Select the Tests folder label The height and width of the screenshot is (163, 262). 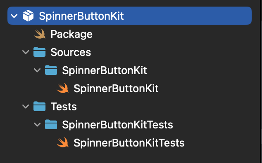64,107
